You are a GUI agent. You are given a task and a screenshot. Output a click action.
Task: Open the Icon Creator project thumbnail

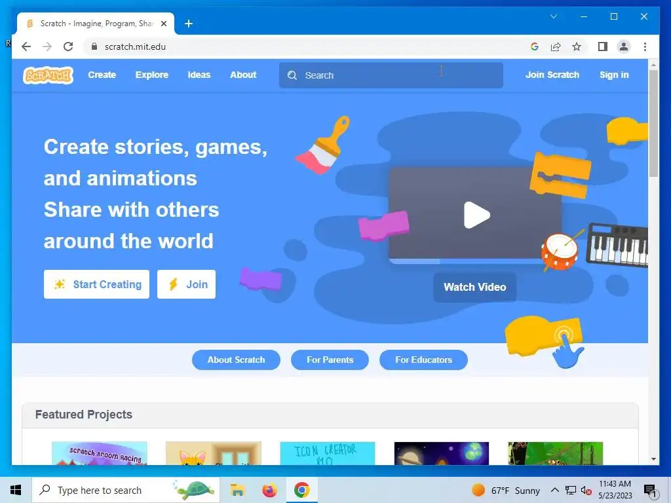[x=328, y=453]
